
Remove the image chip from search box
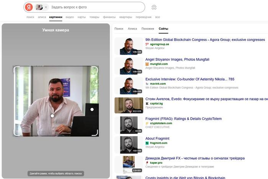(x=46, y=7)
